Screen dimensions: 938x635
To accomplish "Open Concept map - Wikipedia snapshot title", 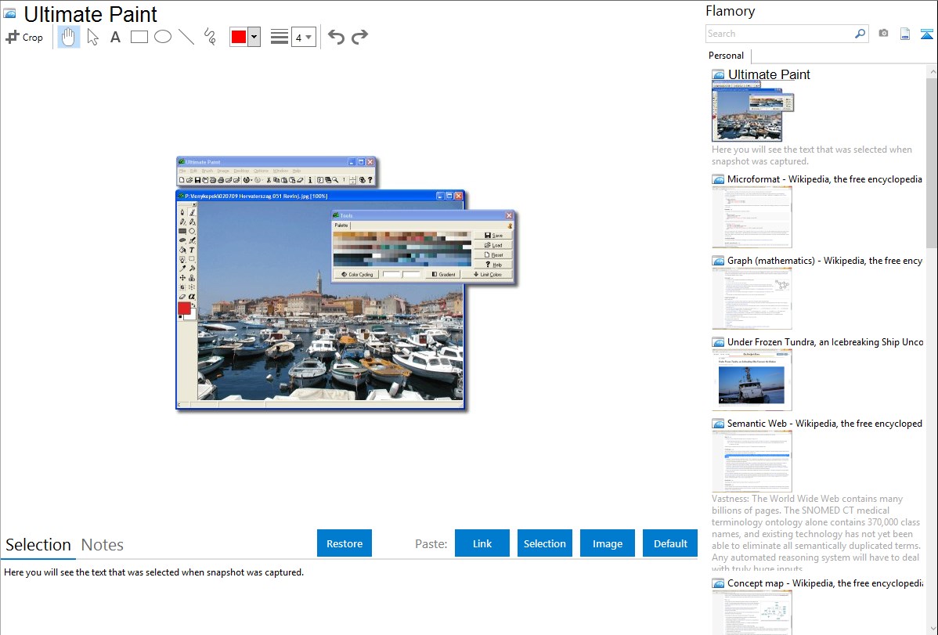I will pyautogui.click(x=824, y=583).
